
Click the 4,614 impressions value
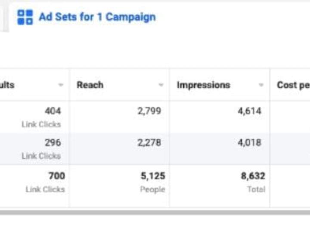[x=249, y=111]
